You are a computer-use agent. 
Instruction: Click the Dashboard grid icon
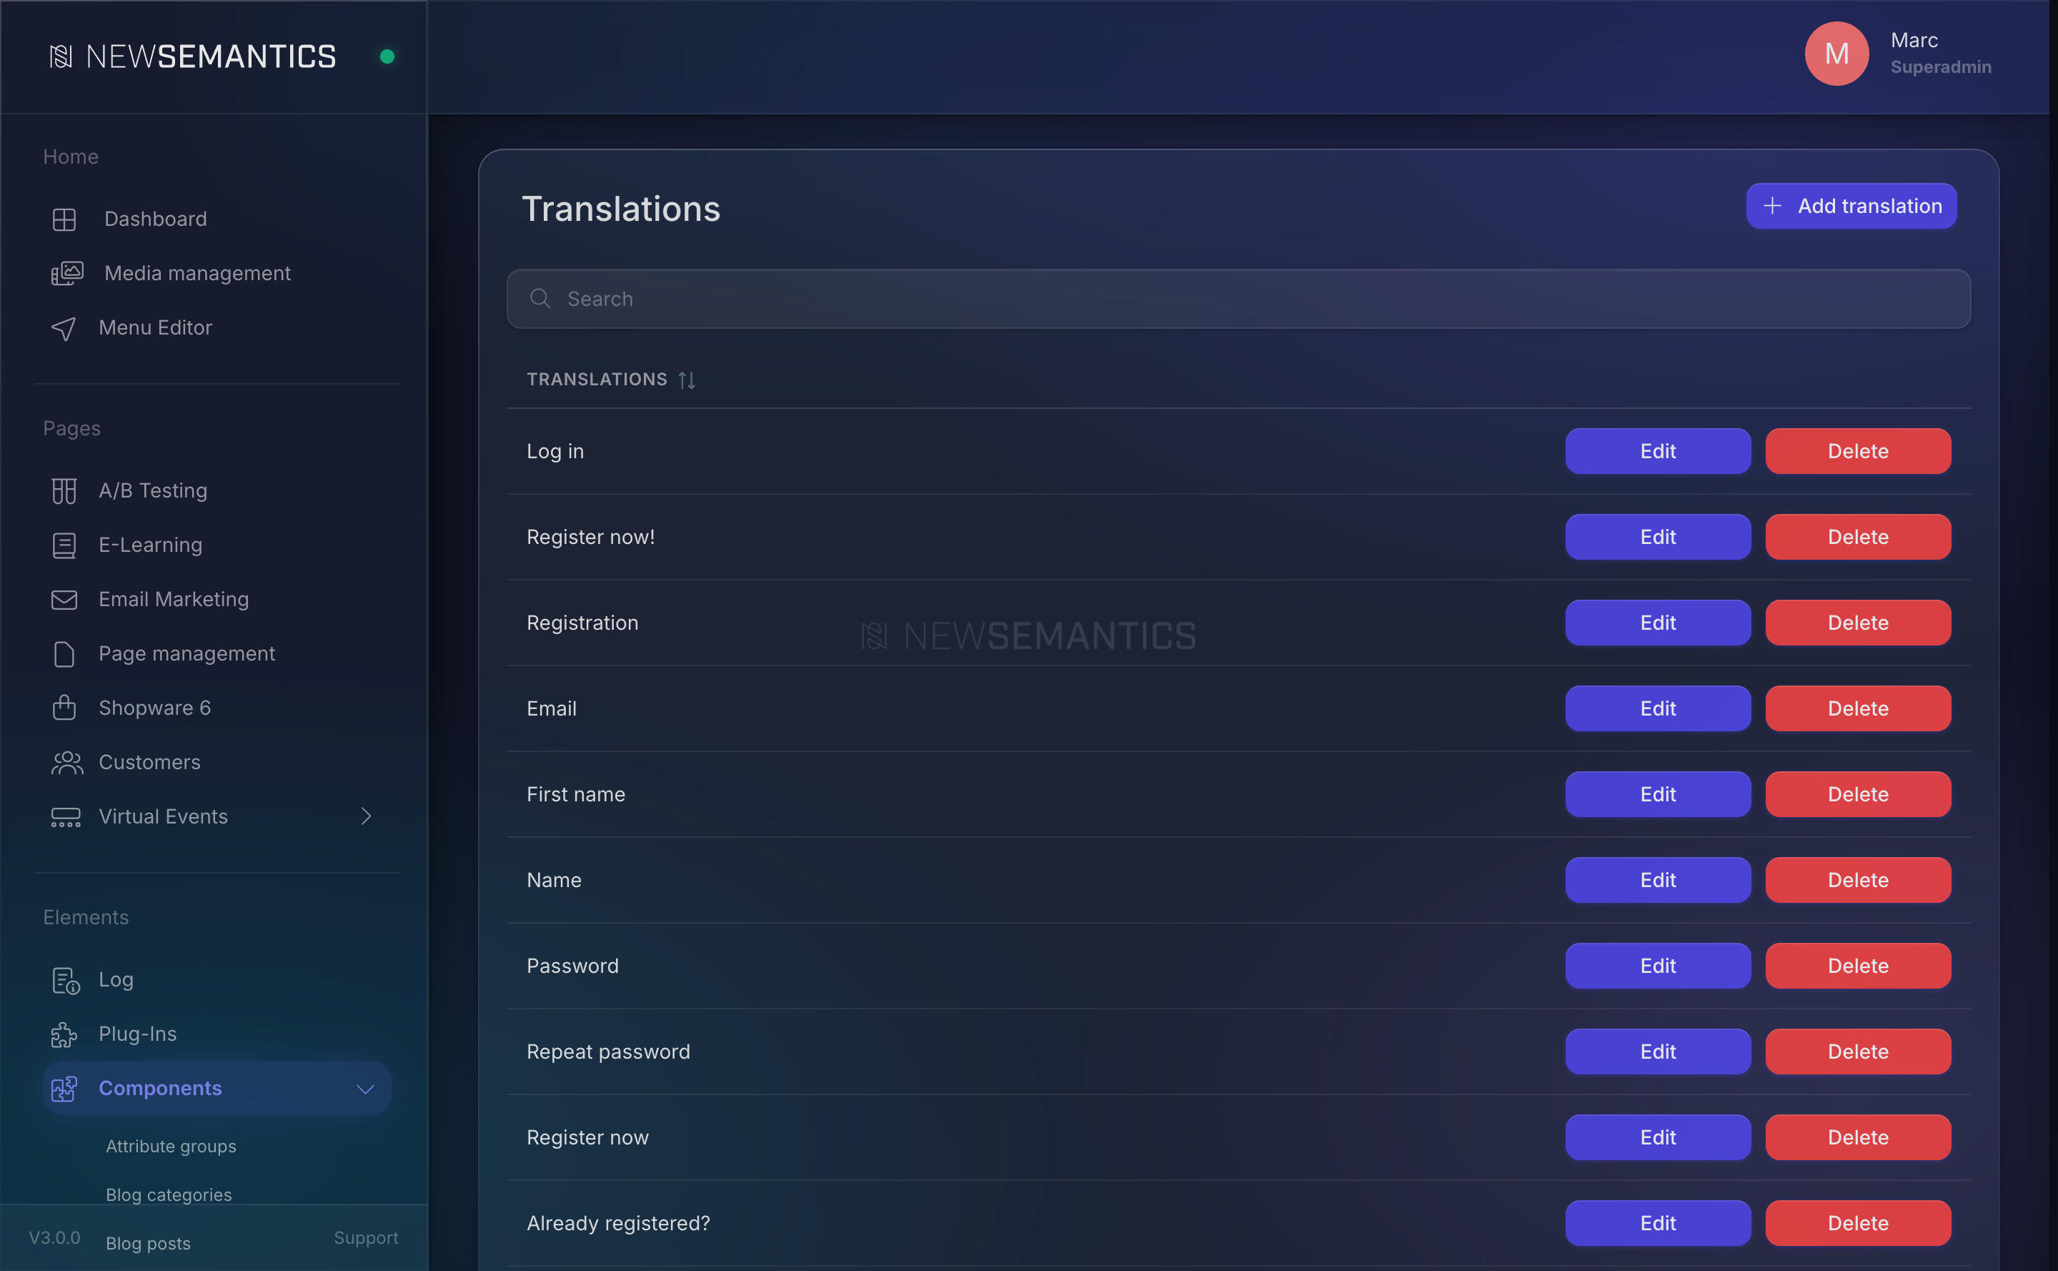pos(64,219)
